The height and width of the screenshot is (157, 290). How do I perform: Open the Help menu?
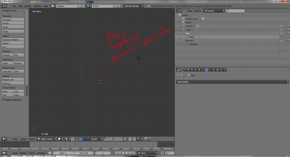pyautogui.click(x=46, y=6)
